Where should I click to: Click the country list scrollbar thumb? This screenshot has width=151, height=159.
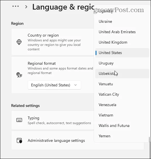click(x=149, y=139)
